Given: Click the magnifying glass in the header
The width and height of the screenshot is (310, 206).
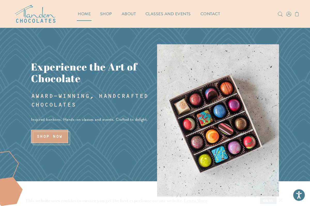Looking at the screenshot, I should 280,14.
